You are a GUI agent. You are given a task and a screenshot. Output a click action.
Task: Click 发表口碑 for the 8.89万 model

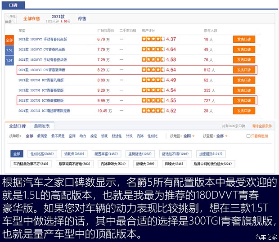(x=244, y=80)
